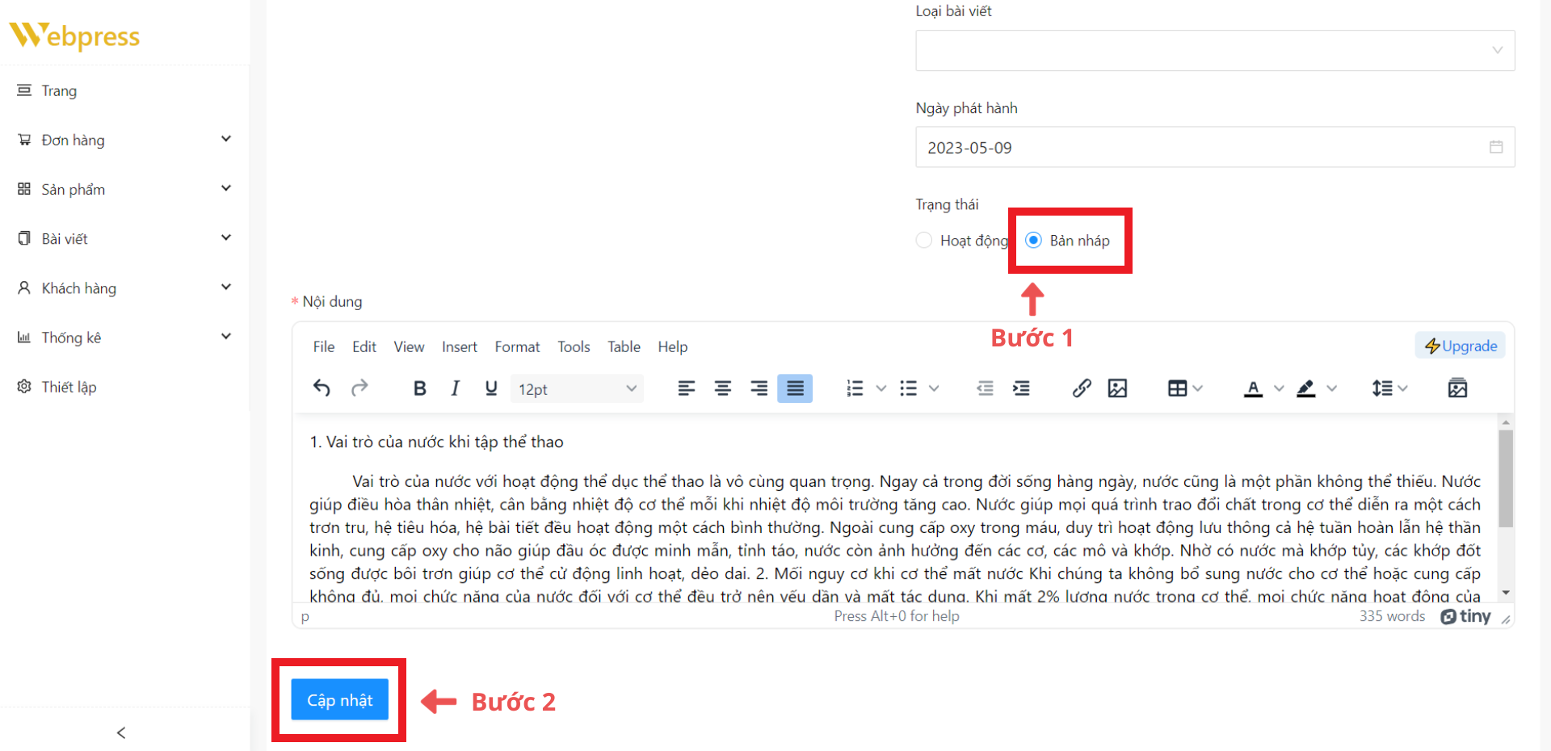Screen dimensions: 1551x751
Task: Click the Undo arrow in editor toolbar
Action: pyautogui.click(x=322, y=388)
